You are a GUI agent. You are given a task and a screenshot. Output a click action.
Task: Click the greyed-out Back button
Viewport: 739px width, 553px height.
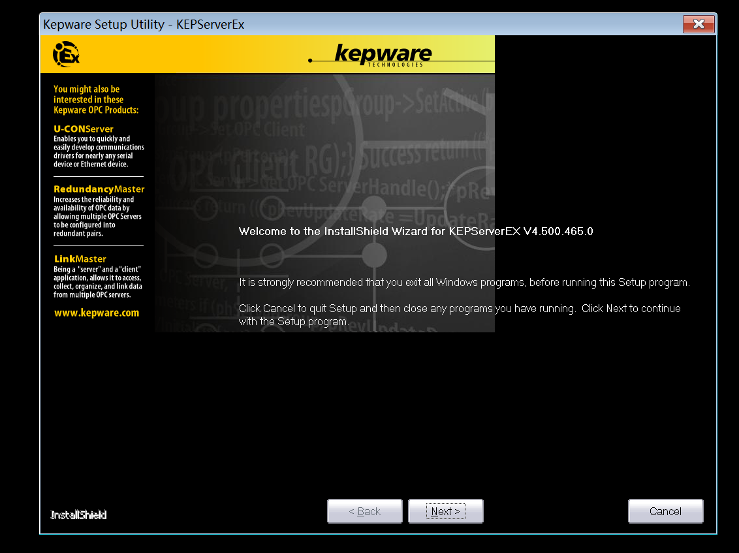coord(364,511)
